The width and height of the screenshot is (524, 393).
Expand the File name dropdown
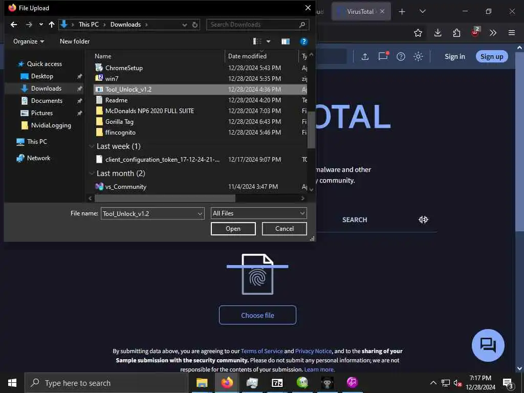(200, 213)
